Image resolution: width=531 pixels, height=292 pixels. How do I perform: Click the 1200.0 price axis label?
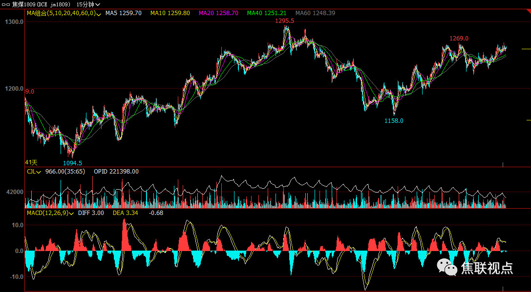[x=14, y=89]
